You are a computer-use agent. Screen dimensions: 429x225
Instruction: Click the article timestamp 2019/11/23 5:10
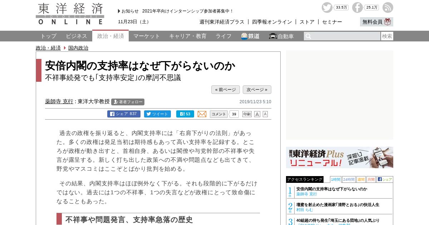coord(255,102)
